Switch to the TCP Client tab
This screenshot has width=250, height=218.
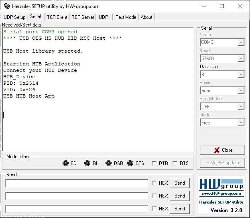57,17
